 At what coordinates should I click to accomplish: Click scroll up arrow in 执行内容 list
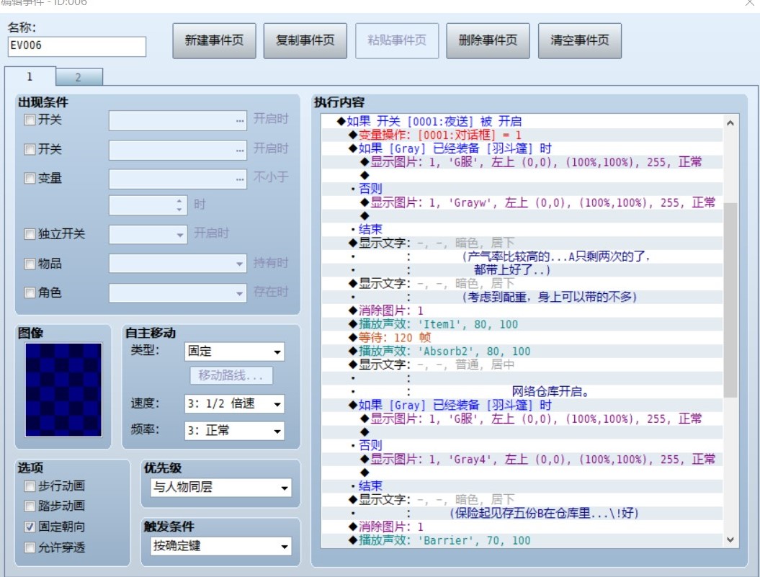(x=730, y=123)
